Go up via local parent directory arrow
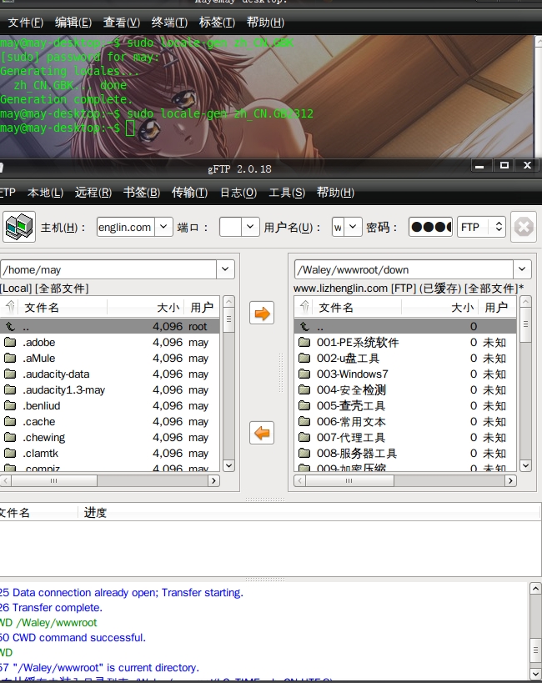Viewport: 542px width, 683px height. (11, 326)
